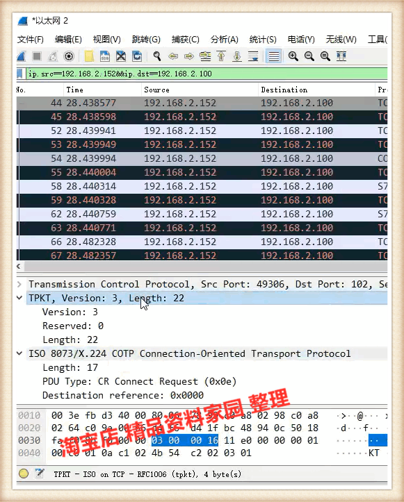
Task: Collapse the ISO 8073/X.224 COTP node
Action: pos(19,353)
